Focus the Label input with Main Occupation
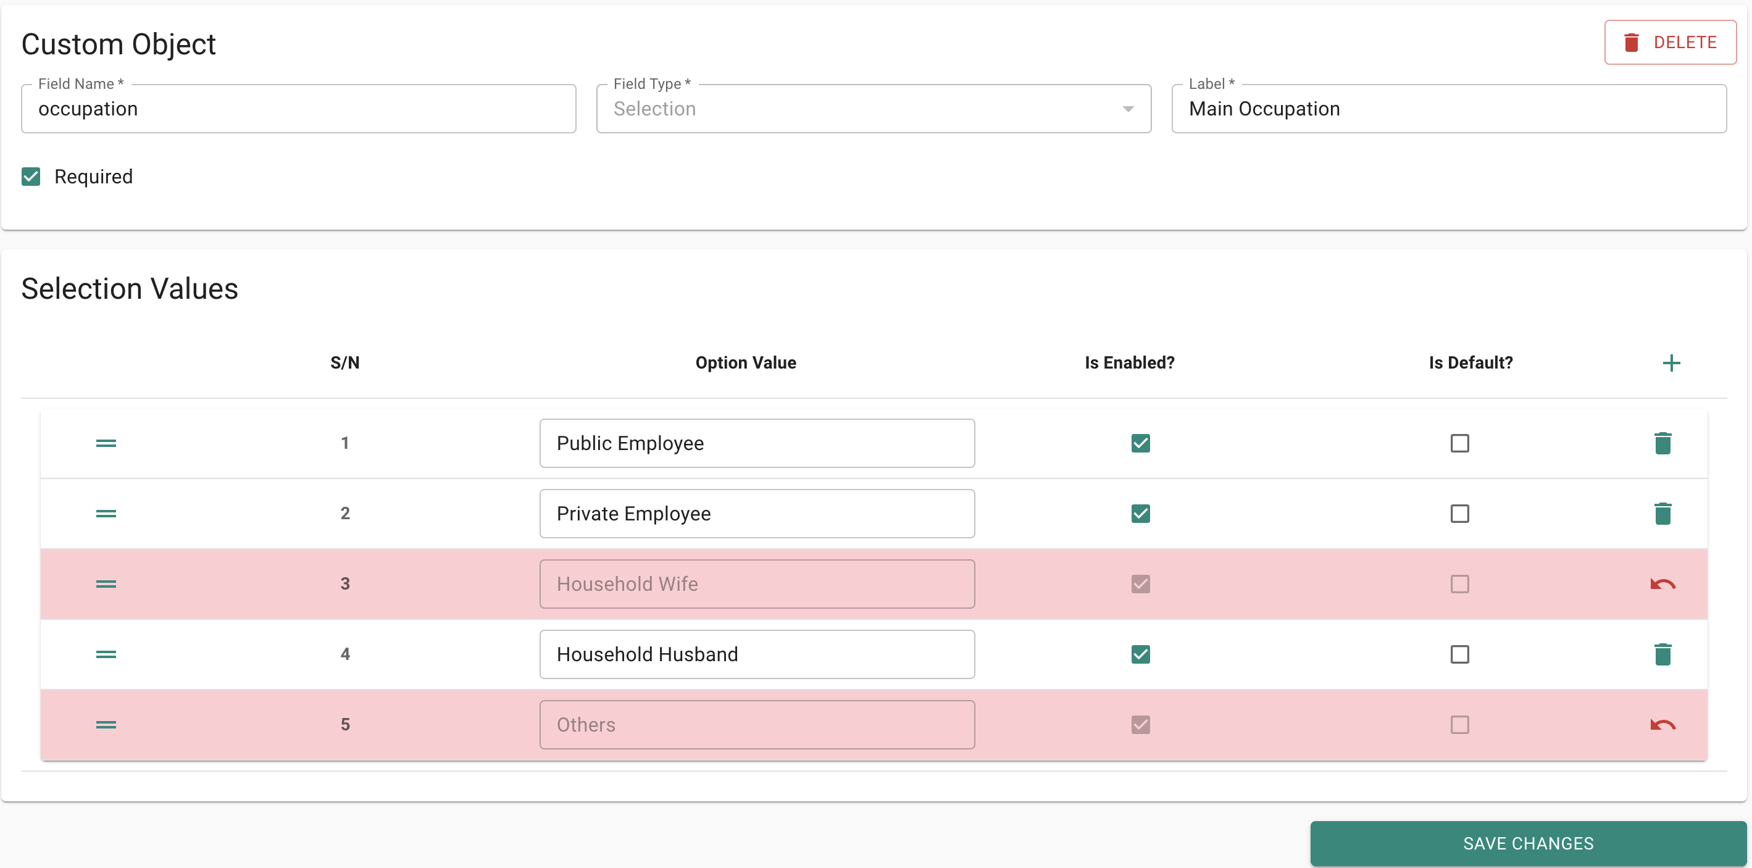Screen dimensions: 1752x868 pyautogui.click(x=1449, y=109)
